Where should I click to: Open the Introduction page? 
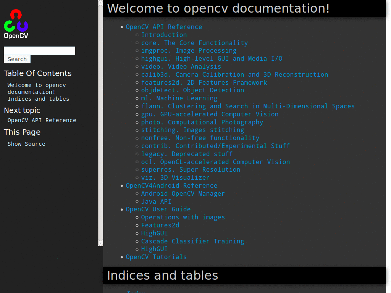point(164,35)
